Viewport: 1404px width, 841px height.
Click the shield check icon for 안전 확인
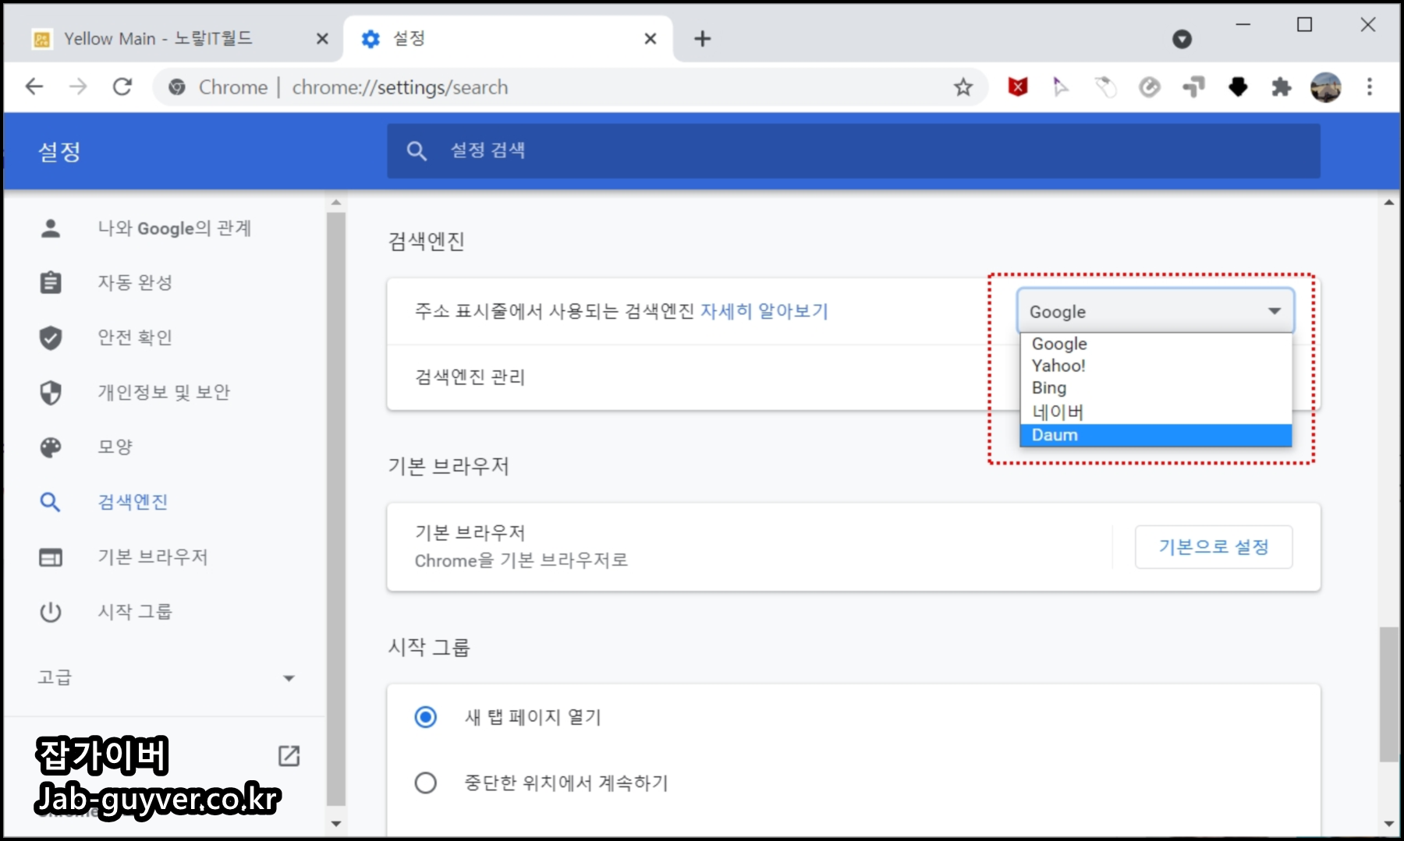point(51,337)
